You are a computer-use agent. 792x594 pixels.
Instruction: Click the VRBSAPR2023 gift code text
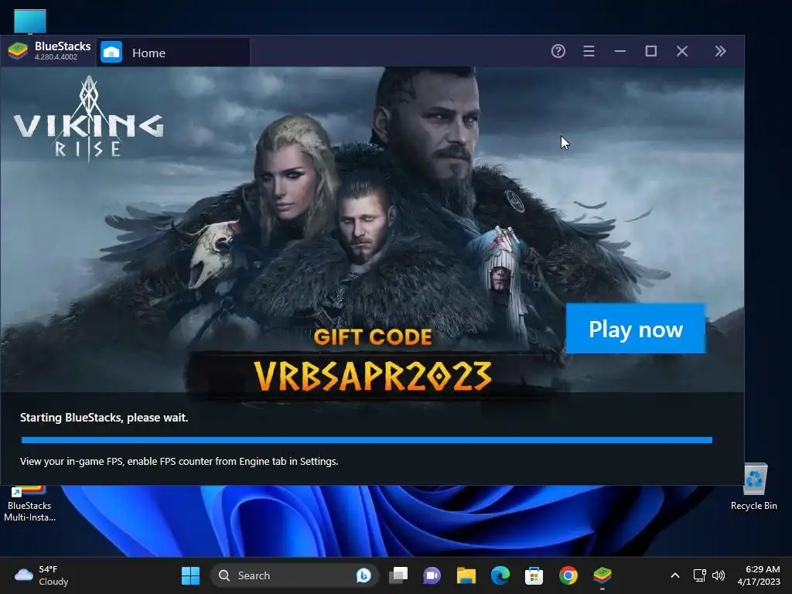click(x=373, y=377)
